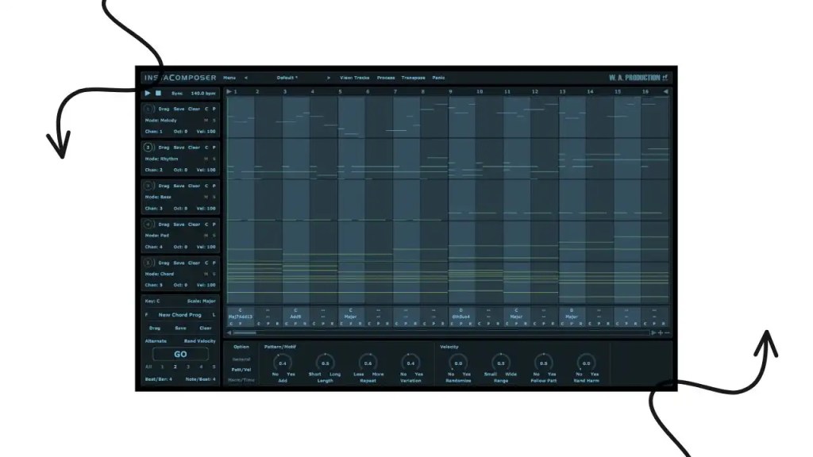Open the Transpose menu

pos(413,78)
